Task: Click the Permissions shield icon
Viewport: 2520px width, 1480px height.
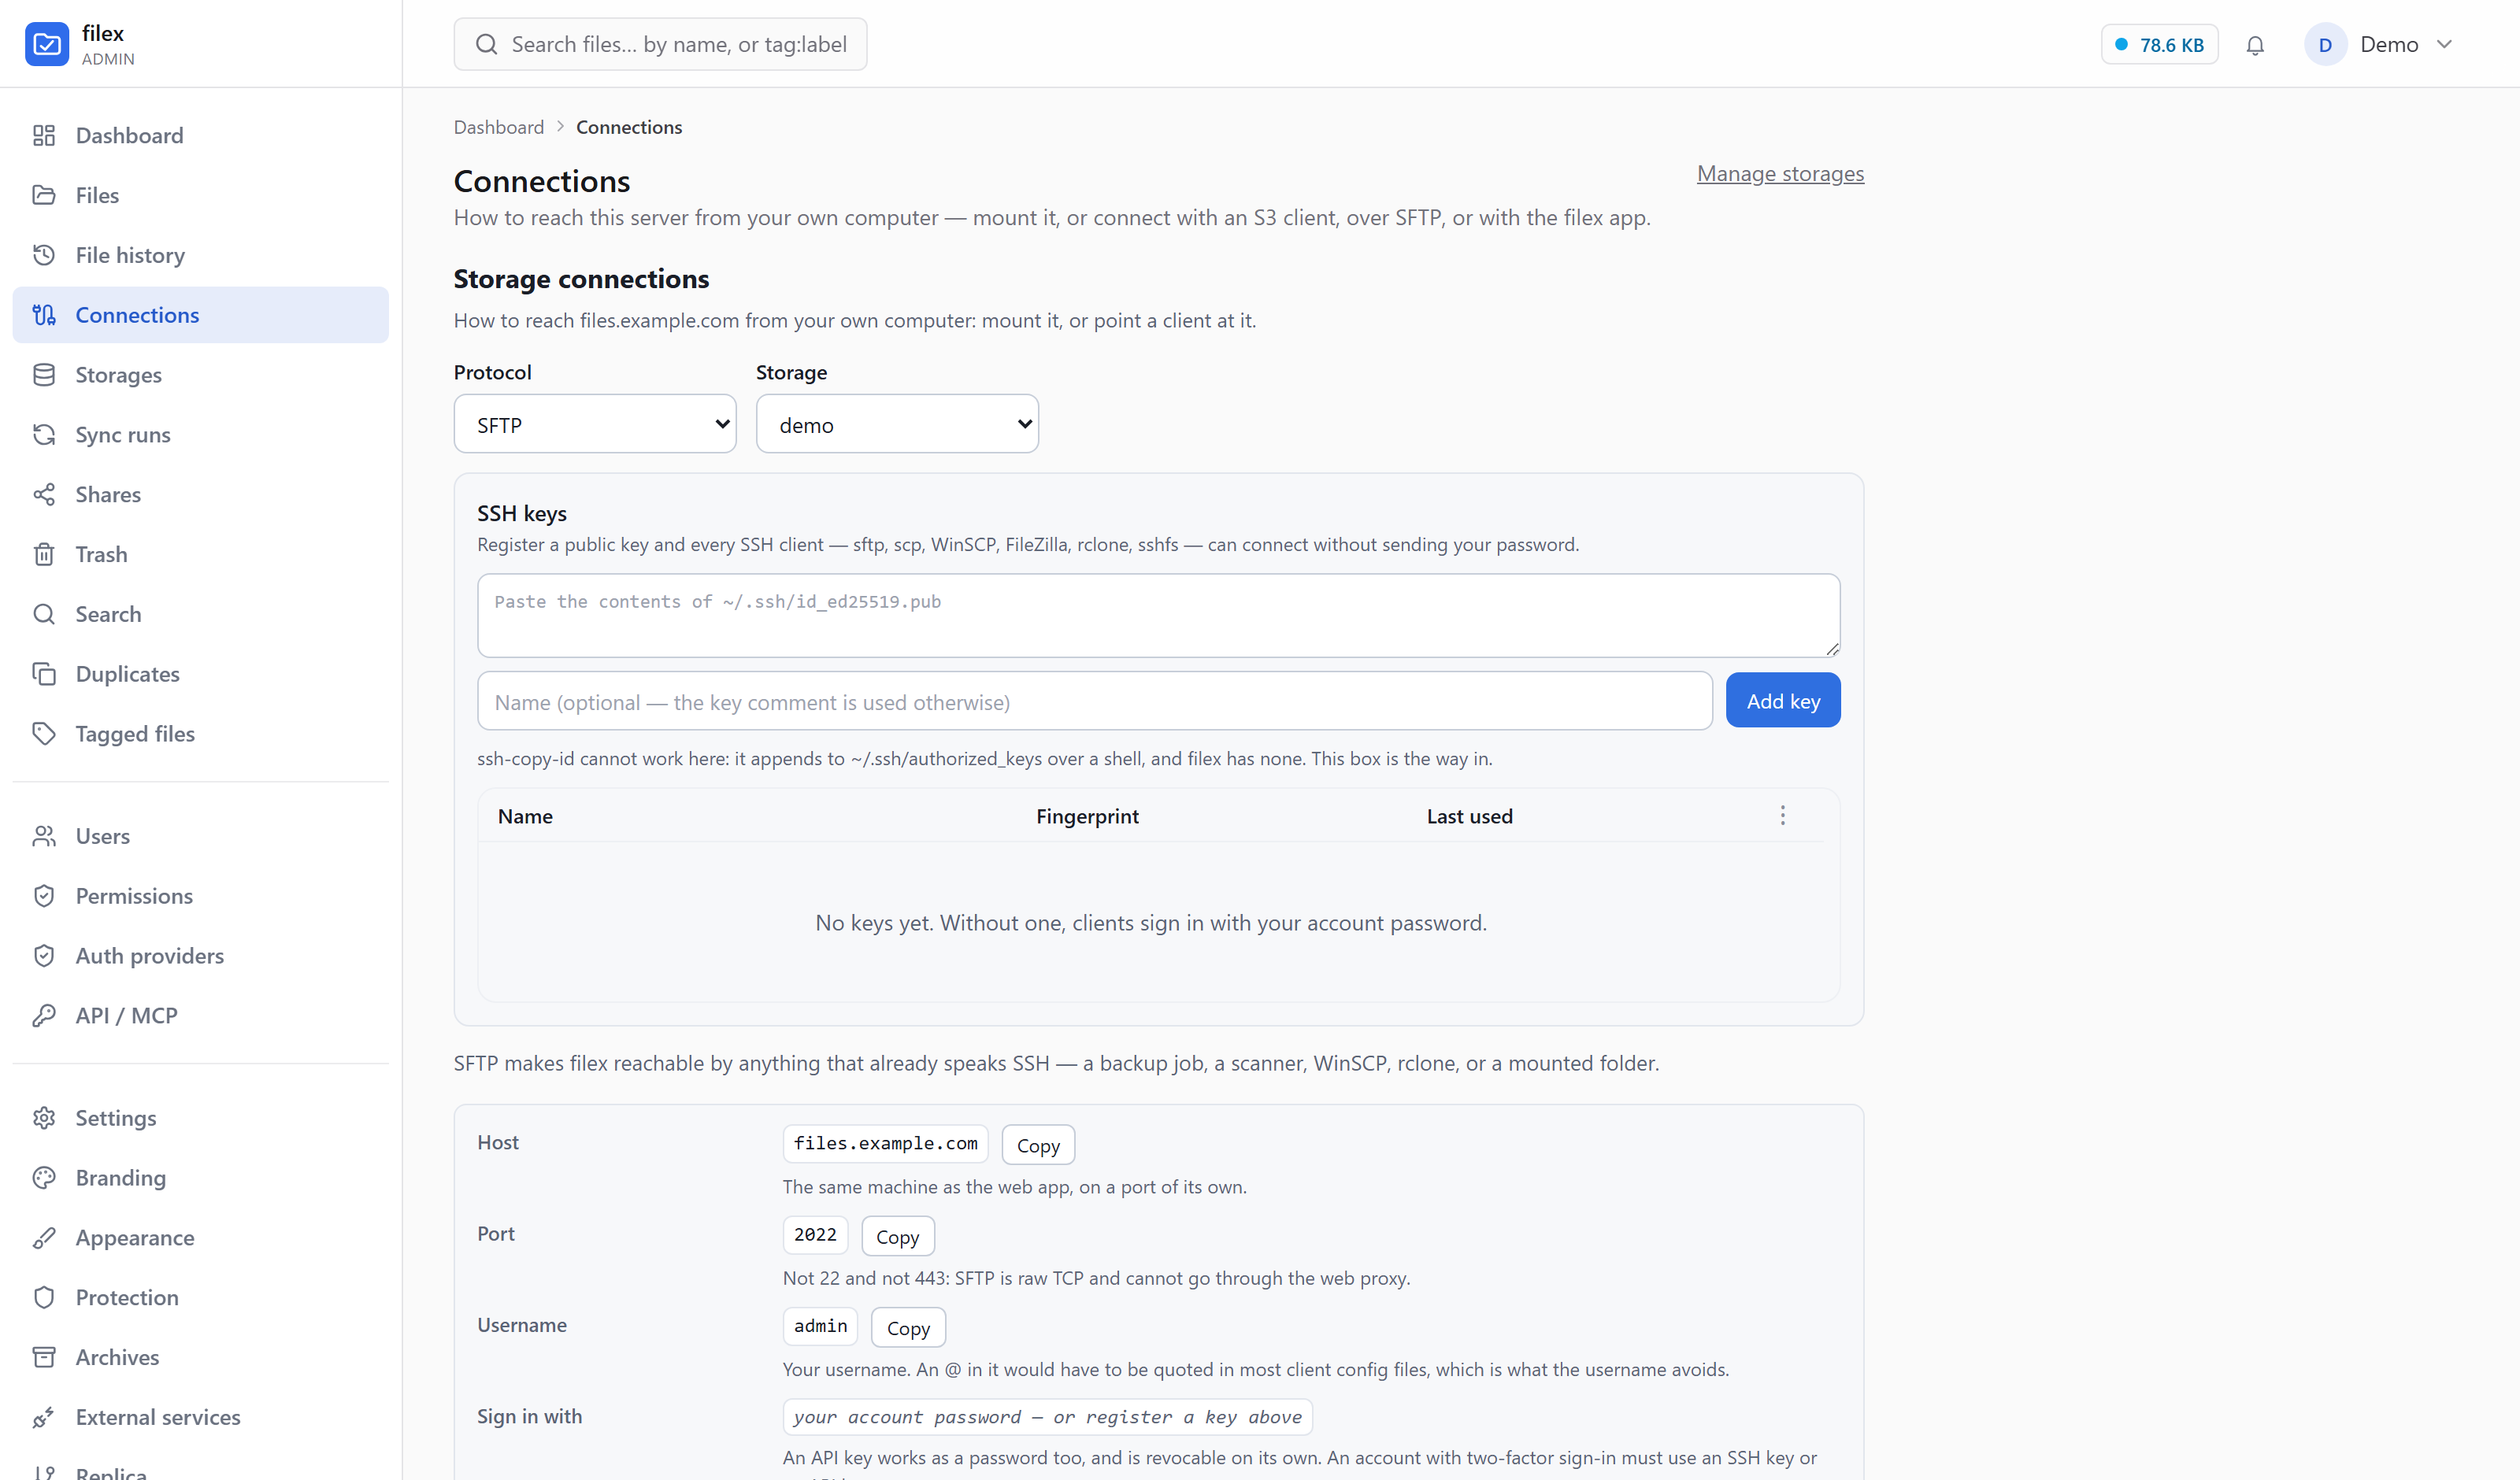Action: (x=44, y=896)
